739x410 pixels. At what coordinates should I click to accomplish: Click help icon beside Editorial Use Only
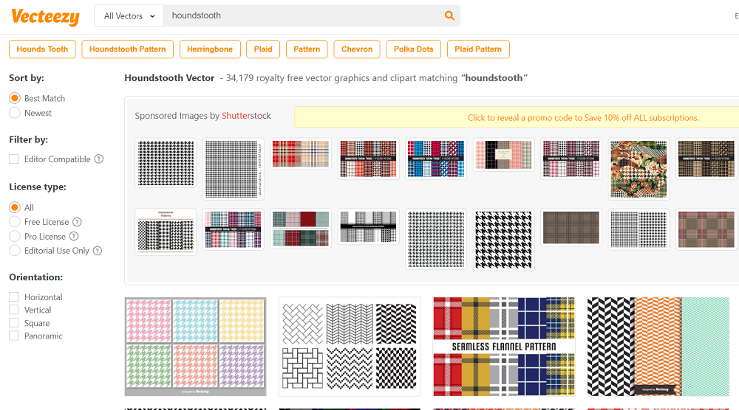coord(98,251)
